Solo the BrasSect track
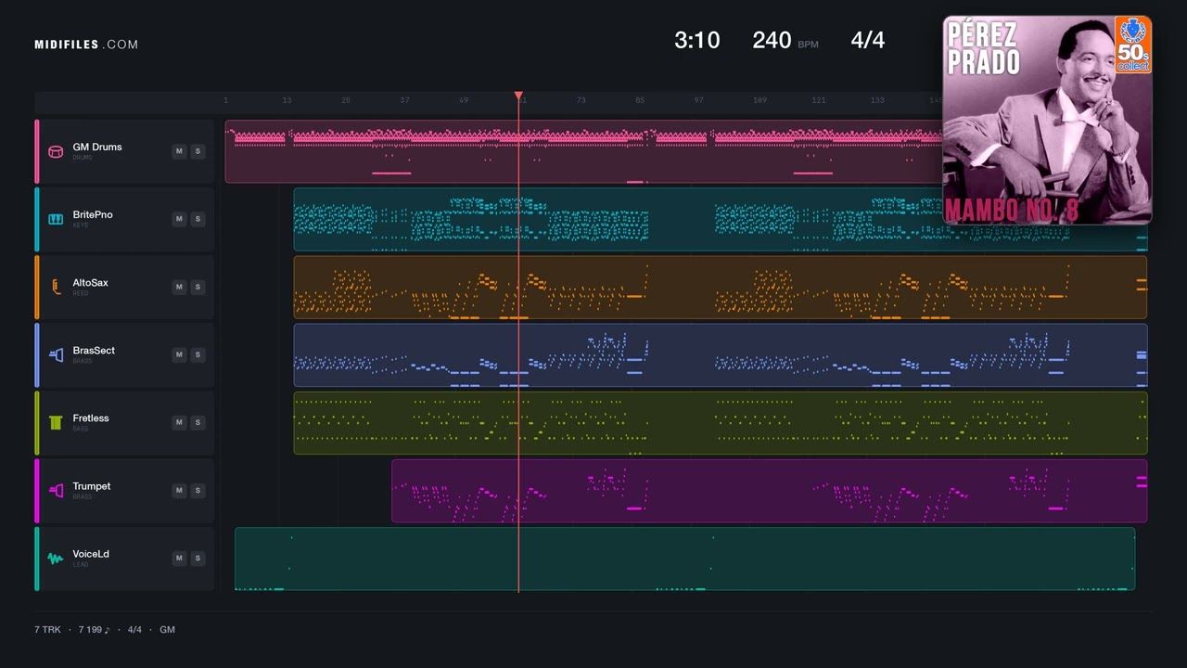 (198, 354)
